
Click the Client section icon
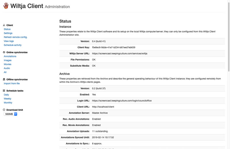(x=4, y=25)
